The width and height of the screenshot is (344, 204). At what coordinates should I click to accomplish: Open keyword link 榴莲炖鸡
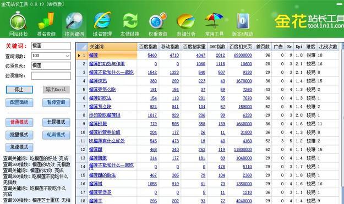[98, 81]
